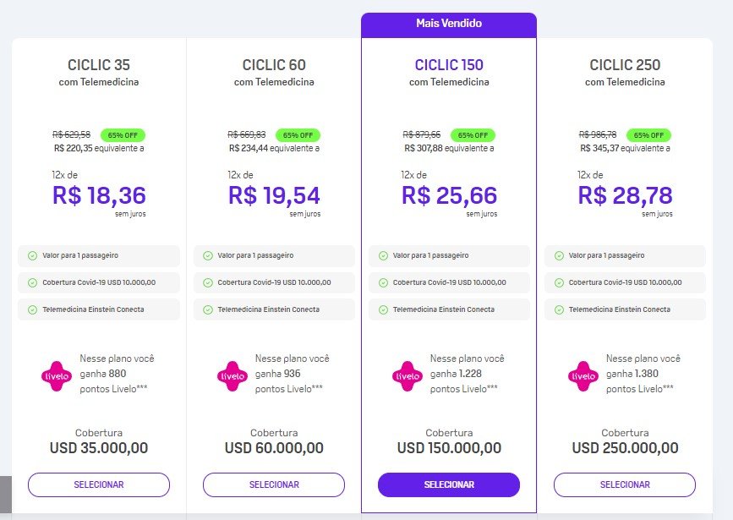The width and height of the screenshot is (733, 520).
Task: Click checkmark beside Valor para 1 passageiro in CICLIC 150
Action: 383,256
